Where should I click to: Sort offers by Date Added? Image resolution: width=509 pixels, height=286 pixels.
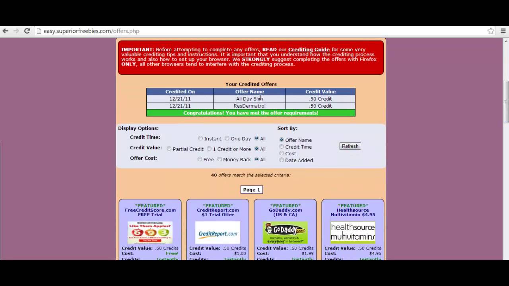(x=282, y=160)
